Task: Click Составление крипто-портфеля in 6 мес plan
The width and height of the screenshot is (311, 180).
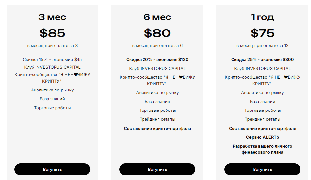Action: 157,128
